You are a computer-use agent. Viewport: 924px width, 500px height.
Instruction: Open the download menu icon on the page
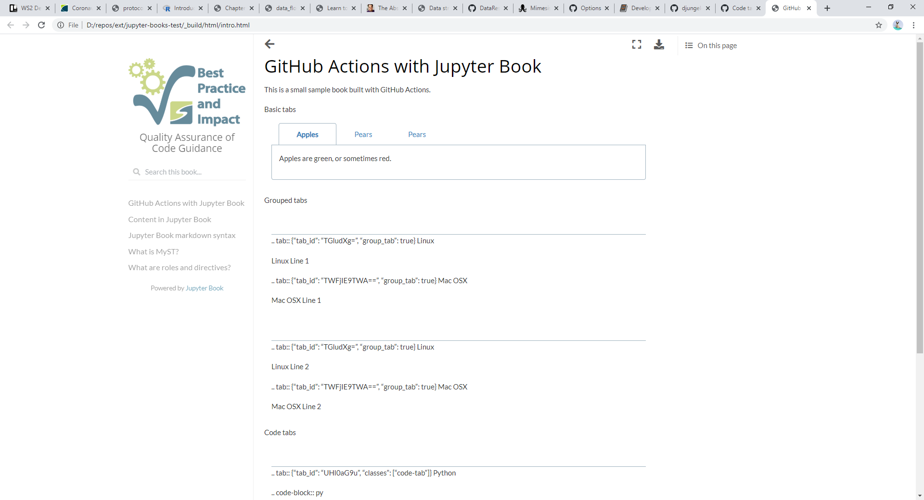click(659, 45)
